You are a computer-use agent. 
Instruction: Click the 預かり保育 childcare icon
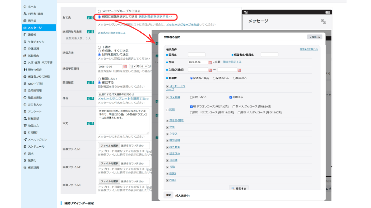(x=25, y=70)
